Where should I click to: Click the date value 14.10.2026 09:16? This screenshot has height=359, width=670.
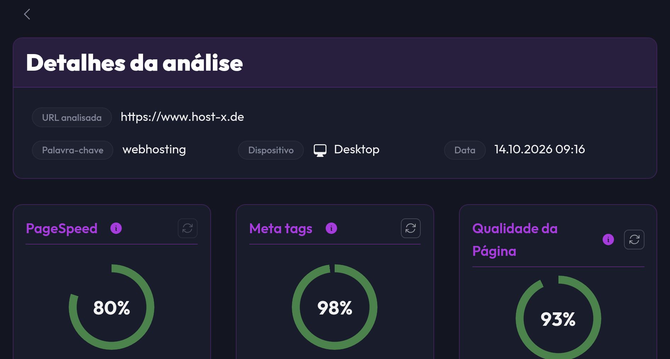tap(539, 149)
